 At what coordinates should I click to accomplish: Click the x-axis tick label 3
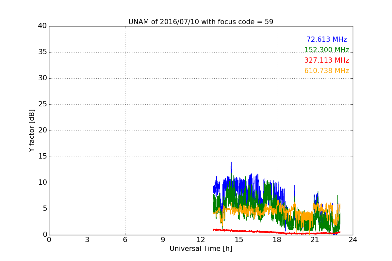click(87, 240)
